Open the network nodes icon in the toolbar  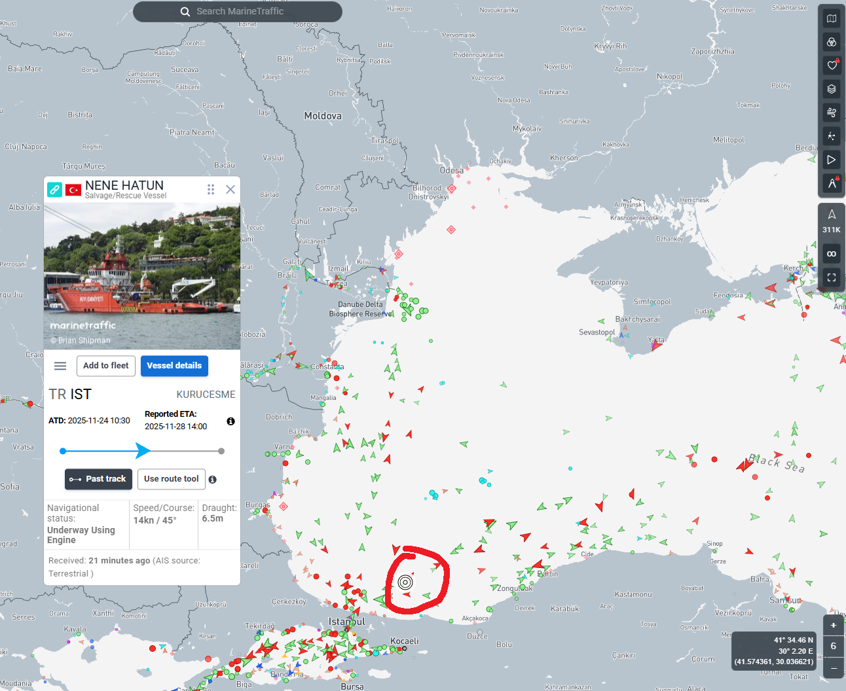(832, 136)
